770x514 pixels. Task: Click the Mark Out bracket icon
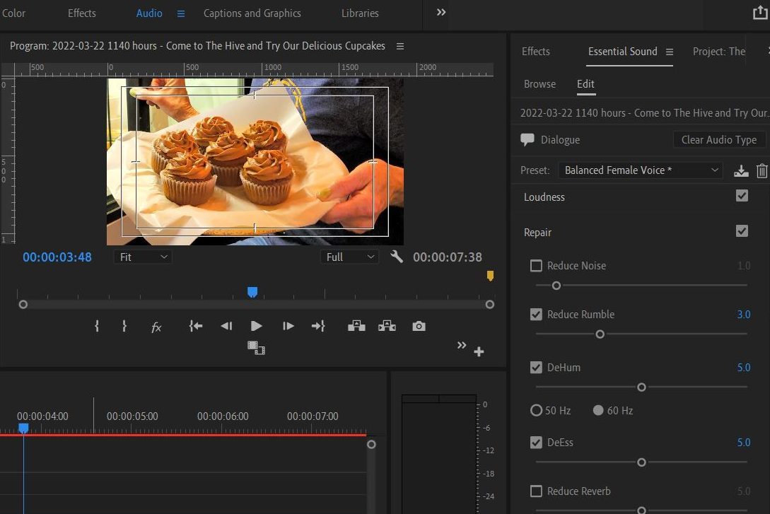pos(124,326)
